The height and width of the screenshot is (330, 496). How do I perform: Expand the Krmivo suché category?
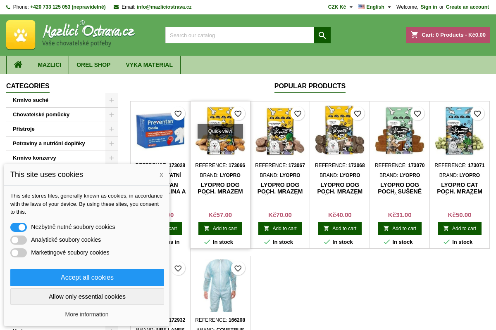112,100
